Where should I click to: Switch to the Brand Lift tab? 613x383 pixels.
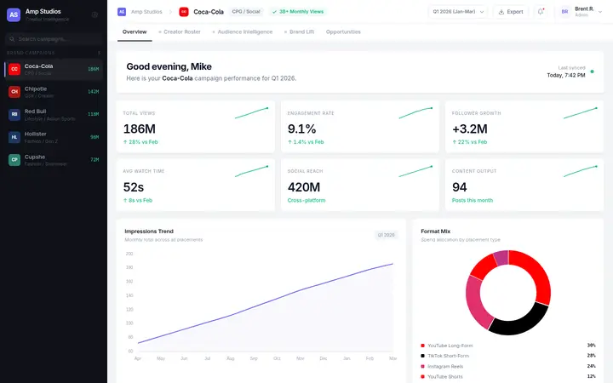coord(299,32)
